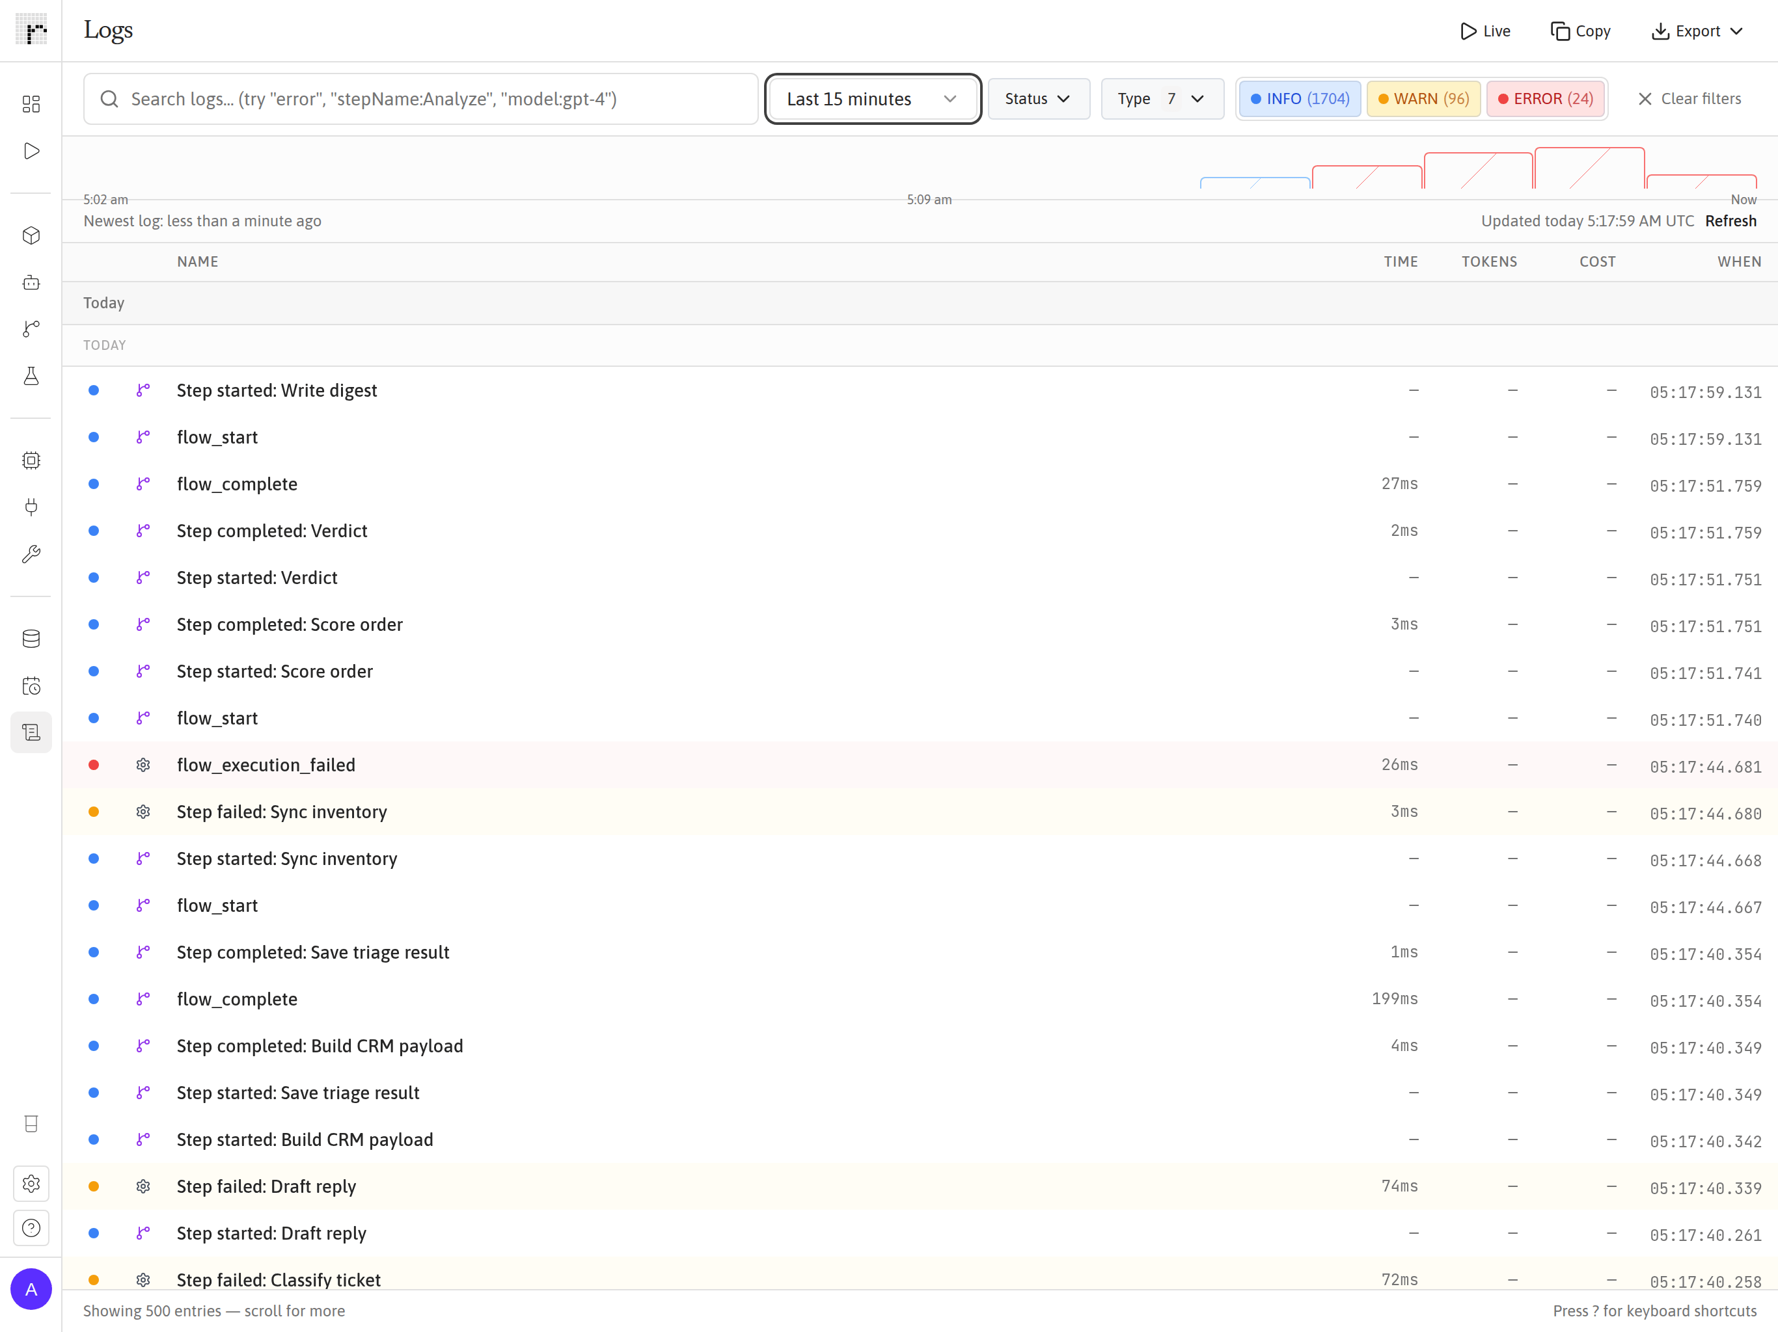Sort by the COST column header
The height and width of the screenshot is (1332, 1778).
coord(1597,262)
